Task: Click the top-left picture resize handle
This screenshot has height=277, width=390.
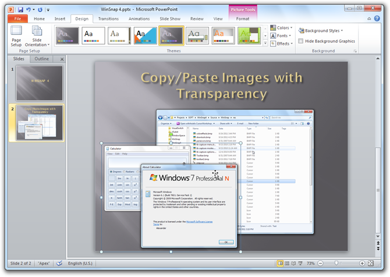Action: (x=101, y=143)
